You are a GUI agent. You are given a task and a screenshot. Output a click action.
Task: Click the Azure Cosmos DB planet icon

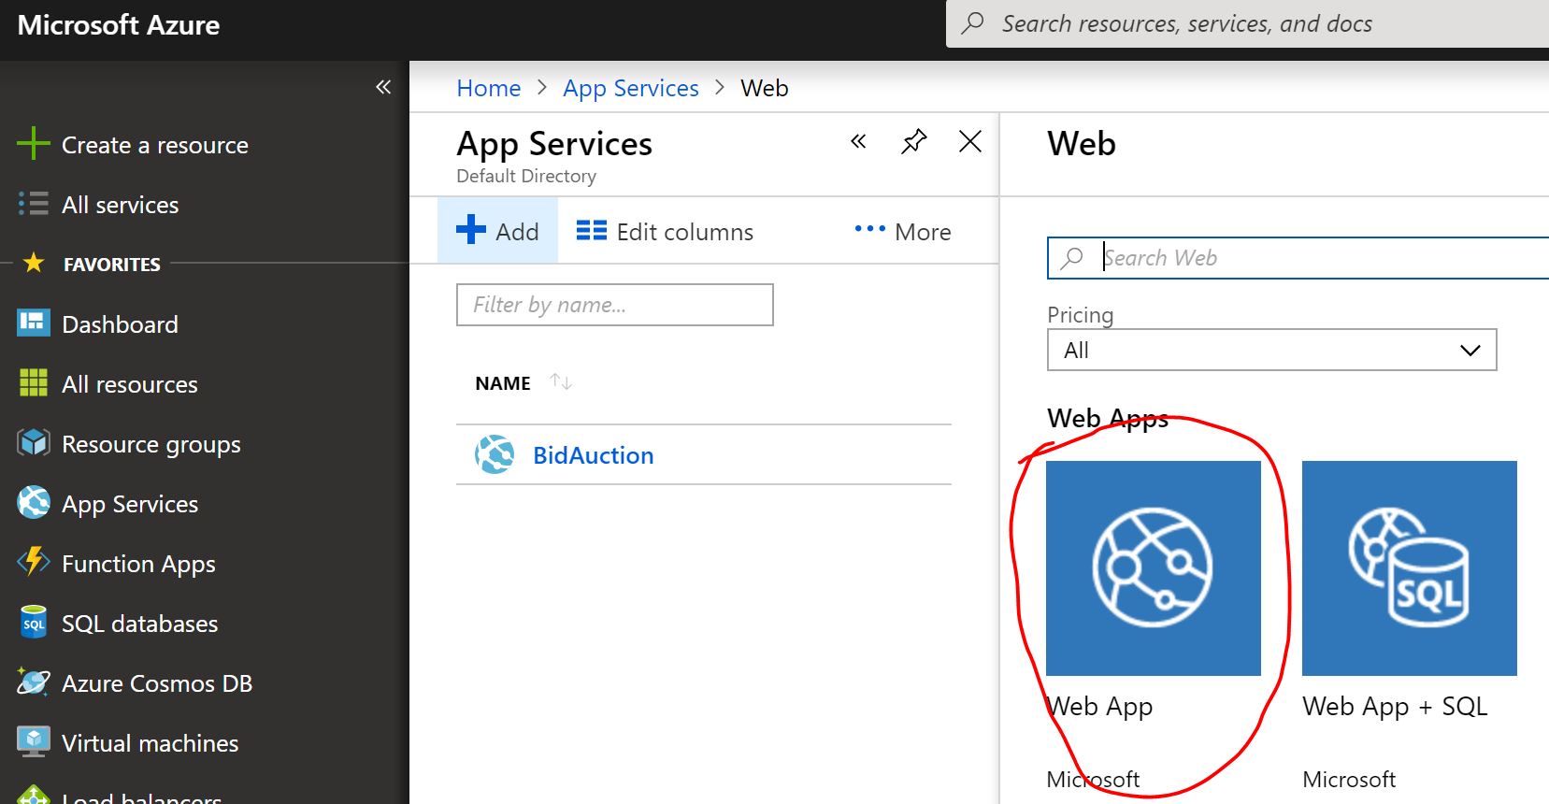(34, 682)
